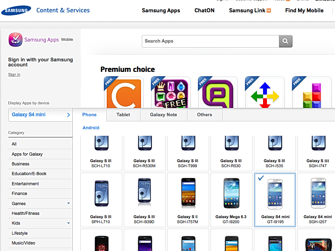This screenshot has height=251, width=335.
Task: Select Galaxy Mega 6.3 GT-I9200 device
Action: click(x=231, y=200)
